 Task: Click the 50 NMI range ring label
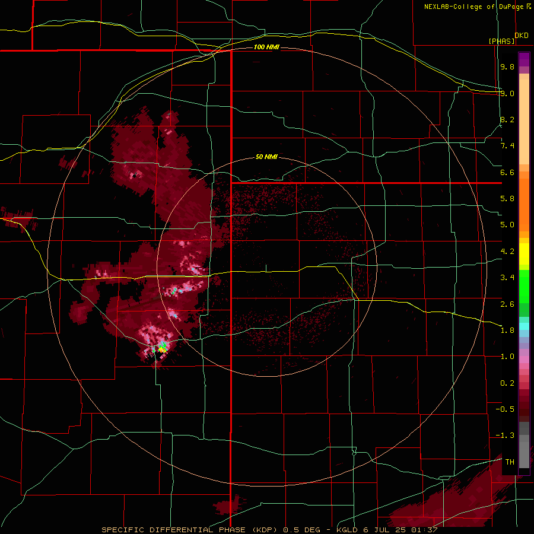(266, 157)
